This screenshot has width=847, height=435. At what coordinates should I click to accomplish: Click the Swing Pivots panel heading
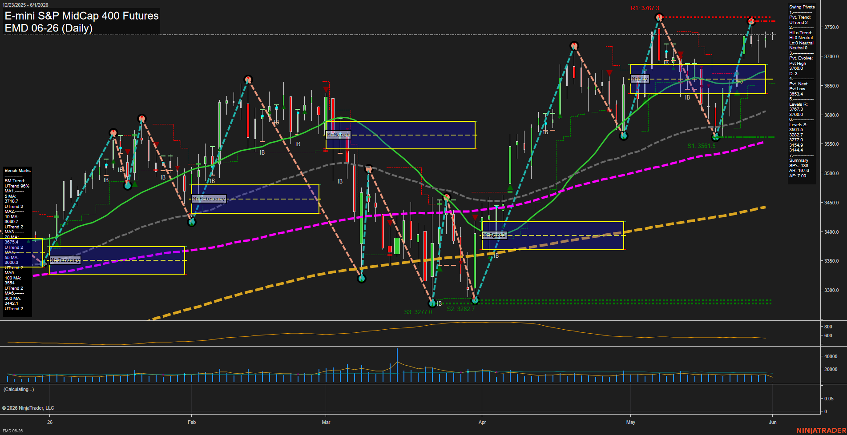(x=802, y=7)
